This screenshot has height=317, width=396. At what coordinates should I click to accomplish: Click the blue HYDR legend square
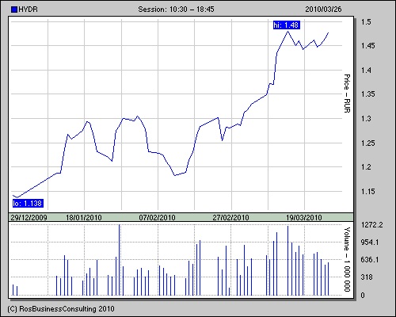pos(14,10)
